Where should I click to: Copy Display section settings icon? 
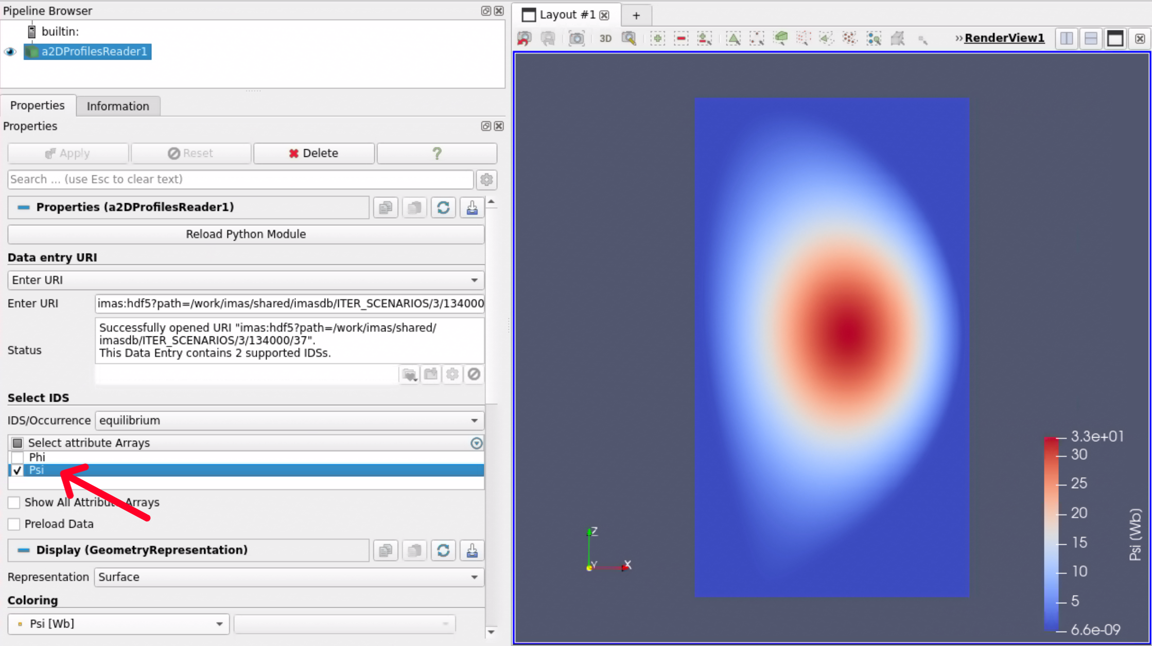[386, 550]
